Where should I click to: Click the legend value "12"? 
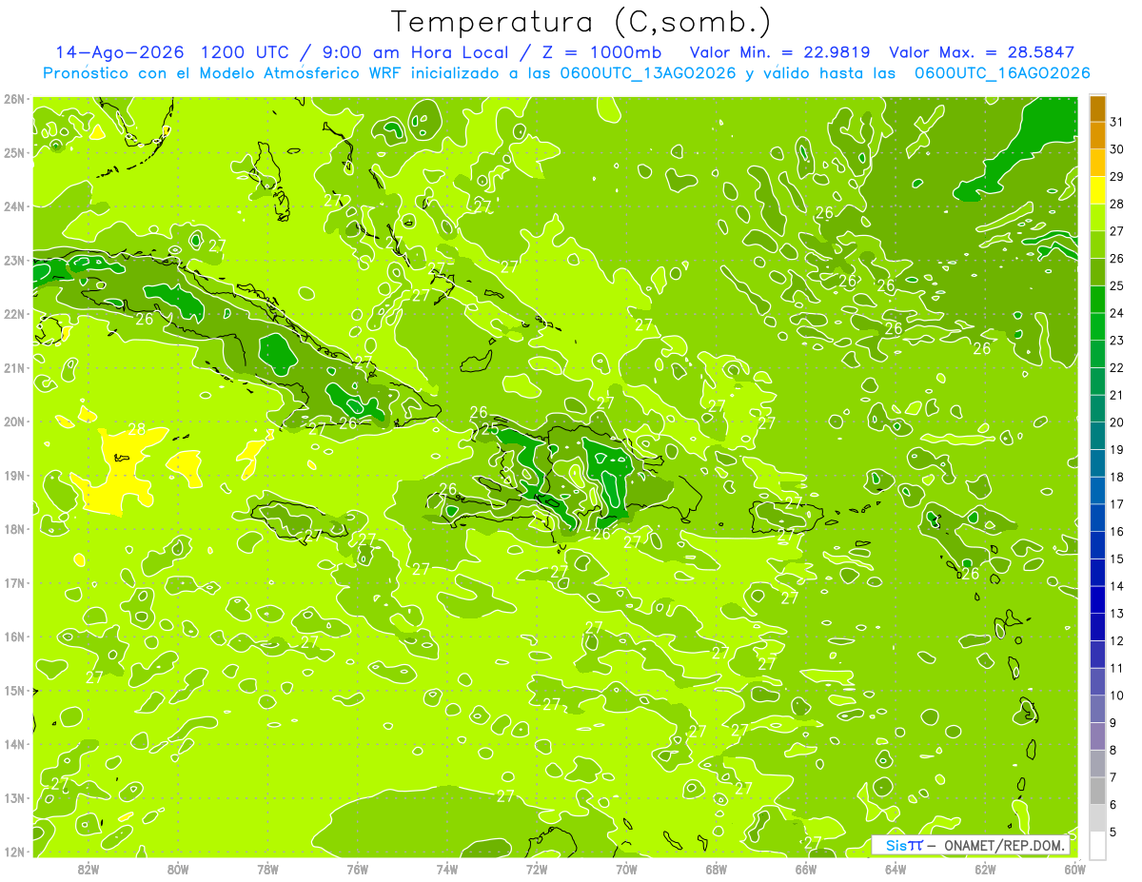[1116, 640]
